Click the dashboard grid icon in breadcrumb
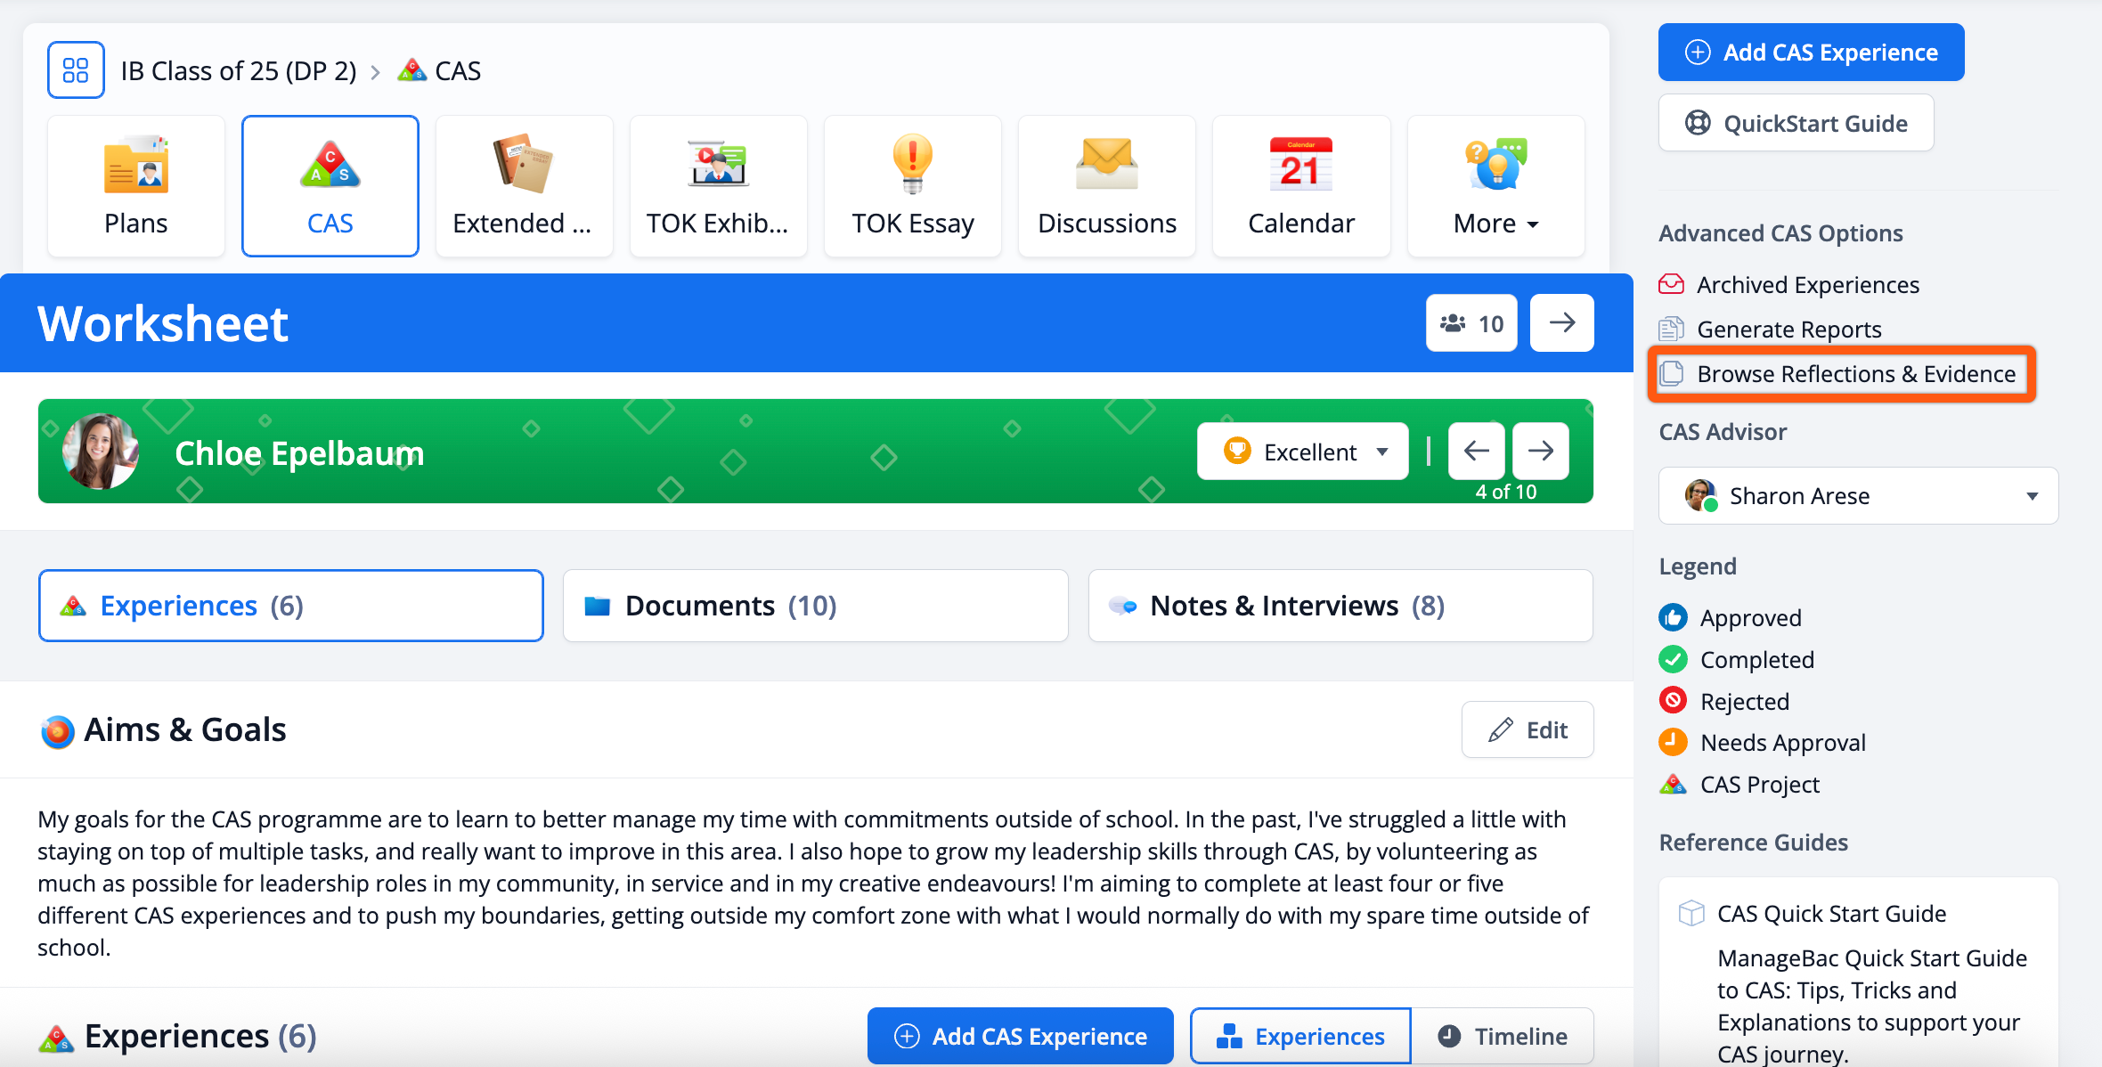 pos(76,70)
